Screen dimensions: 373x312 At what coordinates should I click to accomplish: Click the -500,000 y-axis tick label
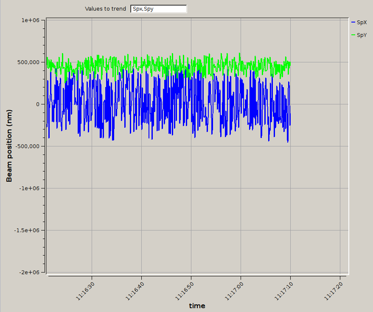[x=28, y=146]
